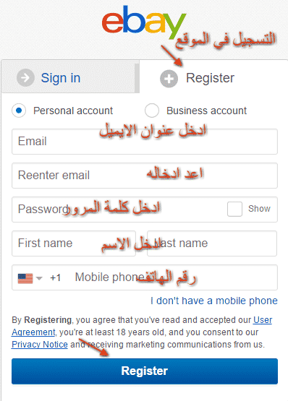288x401 pixels.
Task: Click the US flag icon
Action: pyautogui.click(x=25, y=278)
